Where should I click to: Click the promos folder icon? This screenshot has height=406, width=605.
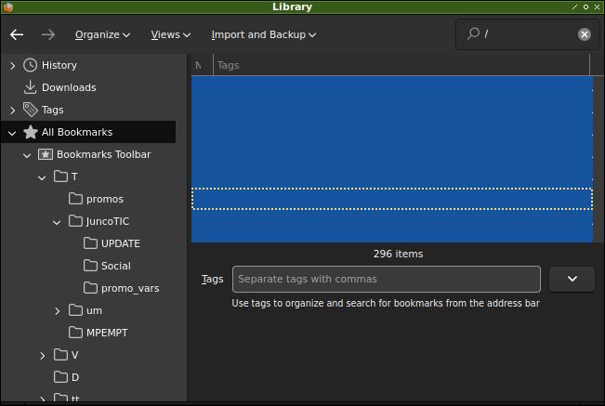click(75, 199)
